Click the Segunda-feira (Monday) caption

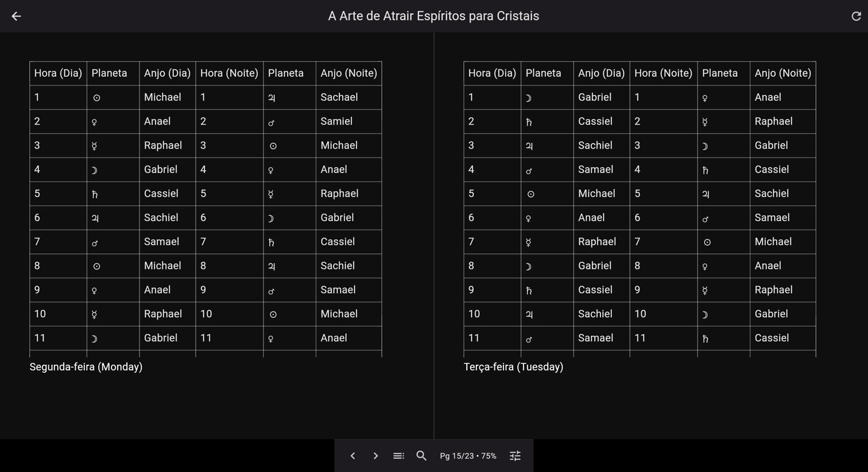(x=86, y=366)
